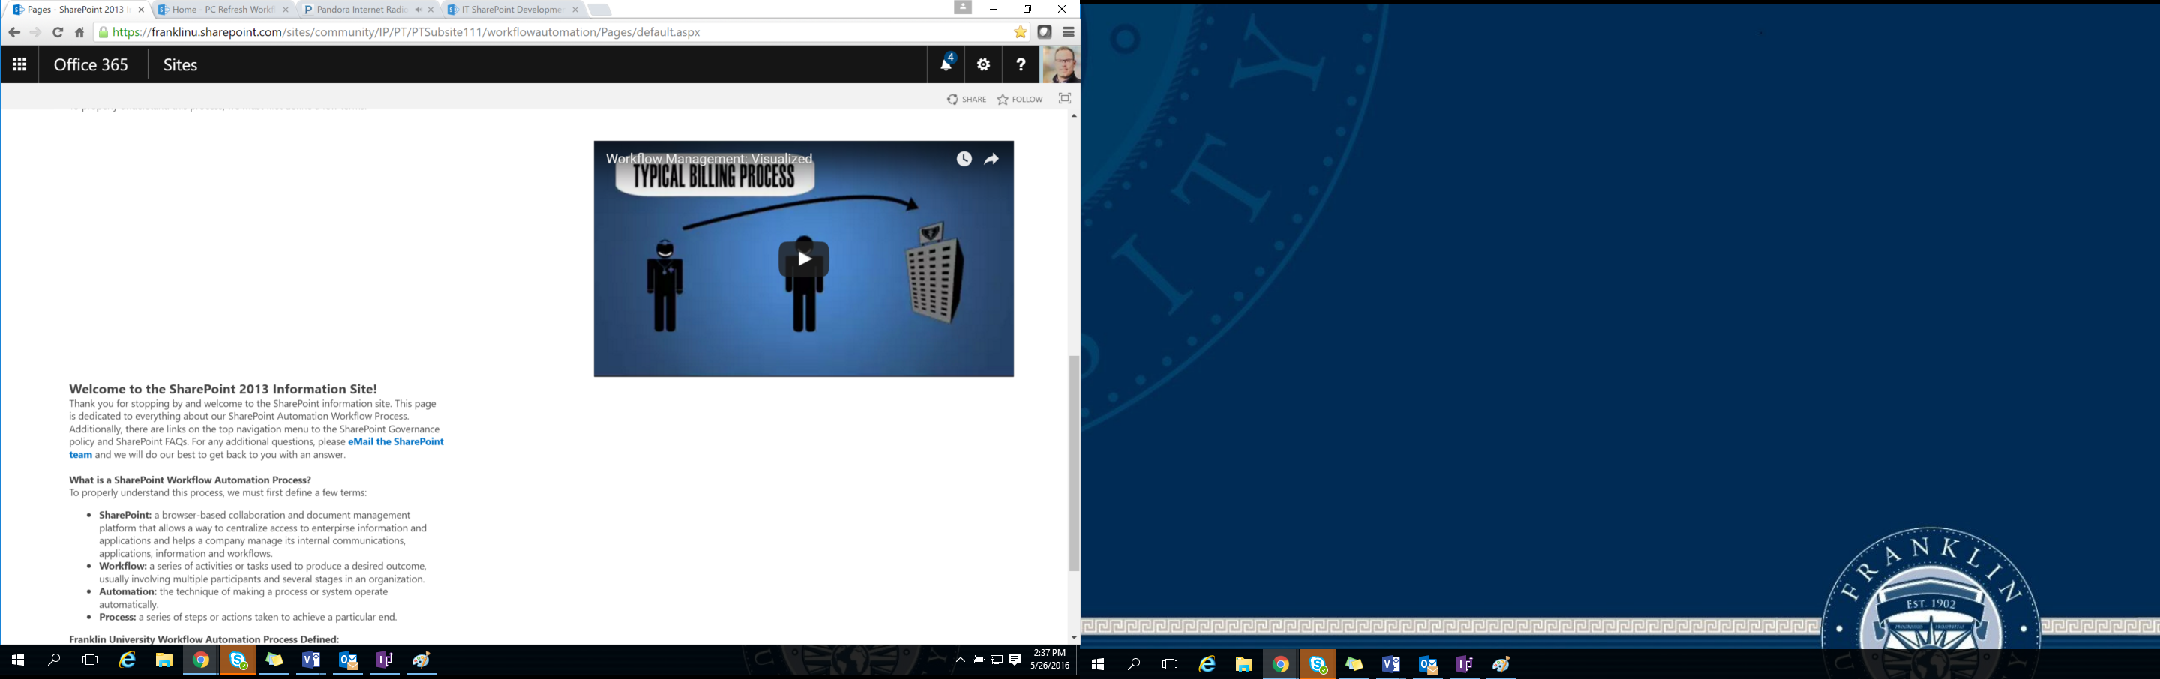Open Visio from the taskbar with the clock

(311, 660)
